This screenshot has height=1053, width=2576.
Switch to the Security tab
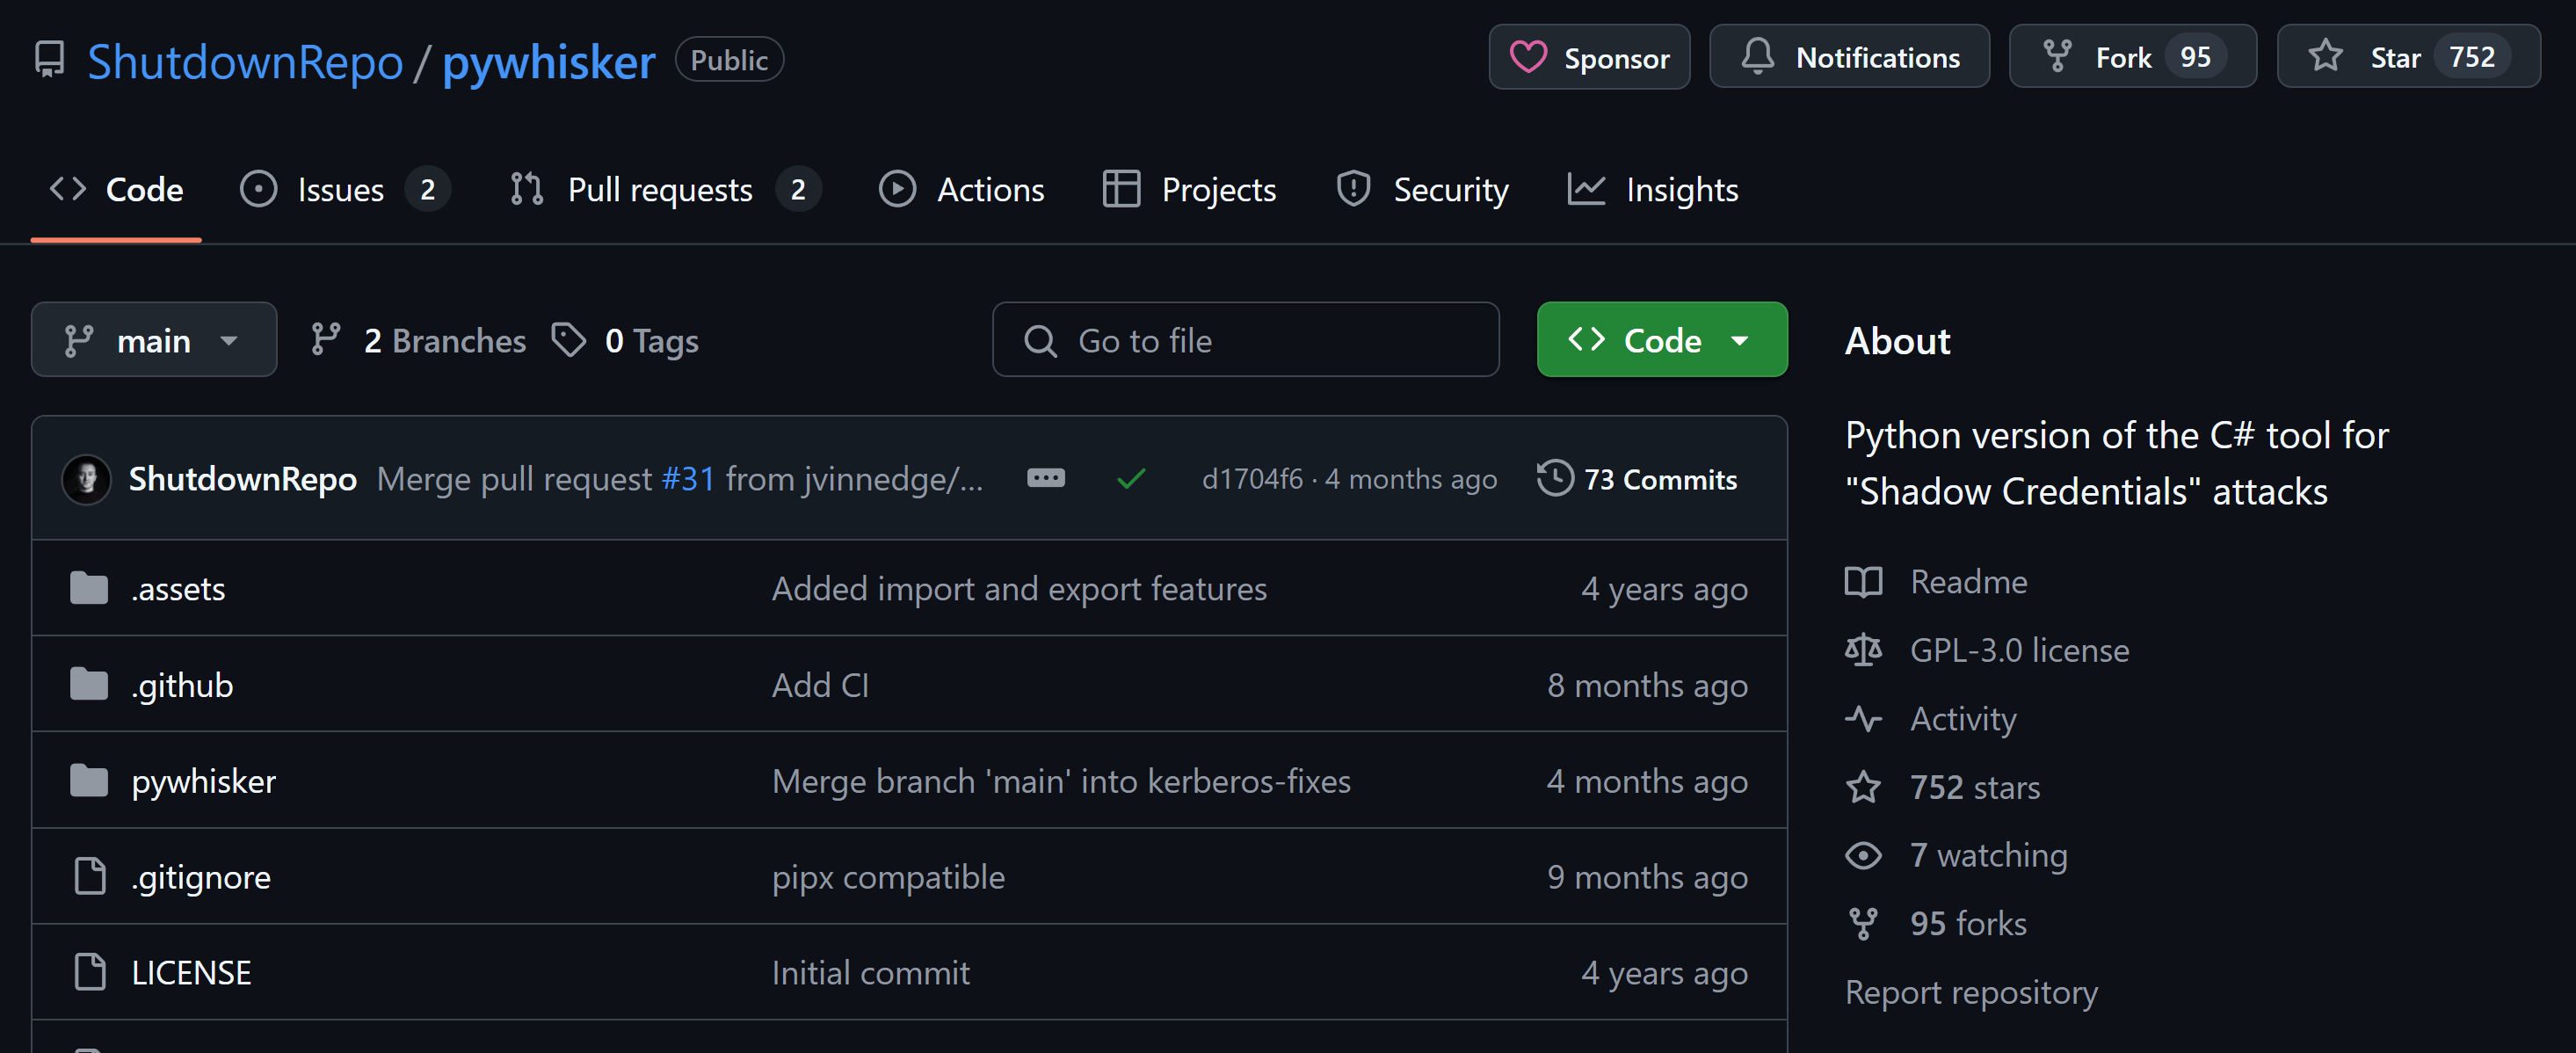pyautogui.click(x=1422, y=189)
